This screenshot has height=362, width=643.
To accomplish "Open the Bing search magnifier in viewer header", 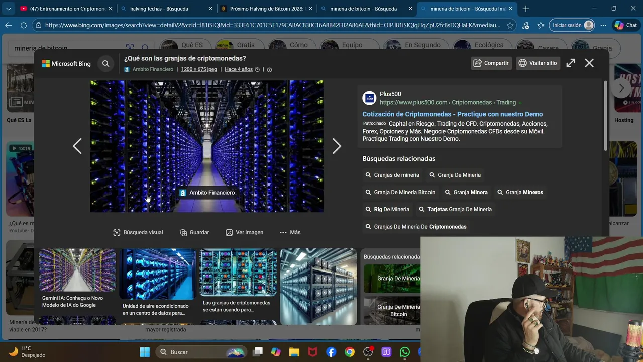I will [105, 64].
